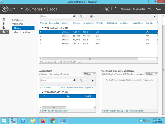Open the Windows Start button
The width and height of the screenshot is (165, 124).
[x=4, y=121]
